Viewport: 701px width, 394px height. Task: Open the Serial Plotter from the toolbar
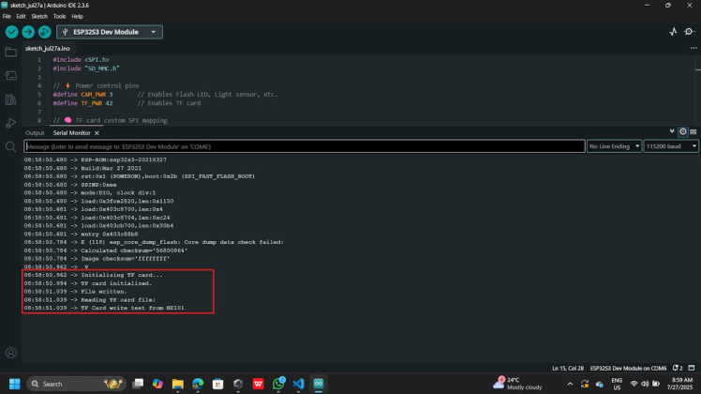pos(673,32)
